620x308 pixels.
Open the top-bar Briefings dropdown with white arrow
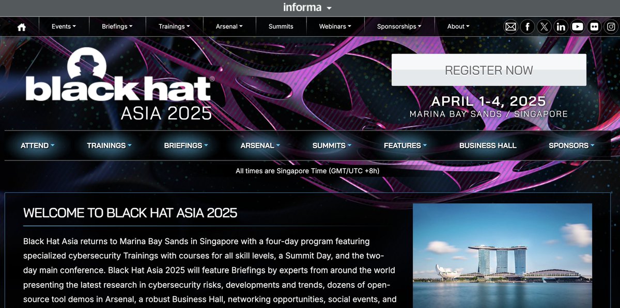tap(117, 26)
